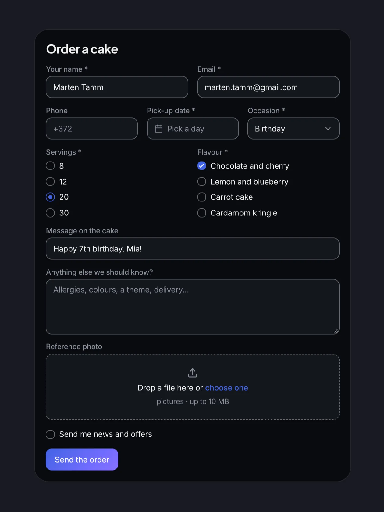Focus the Phone number input field
The height and width of the screenshot is (512, 384).
pyautogui.click(x=92, y=129)
